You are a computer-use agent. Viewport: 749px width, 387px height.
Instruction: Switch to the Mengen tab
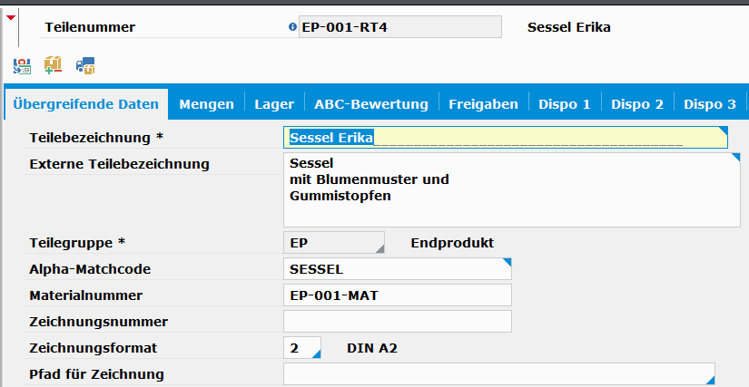click(206, 104)
